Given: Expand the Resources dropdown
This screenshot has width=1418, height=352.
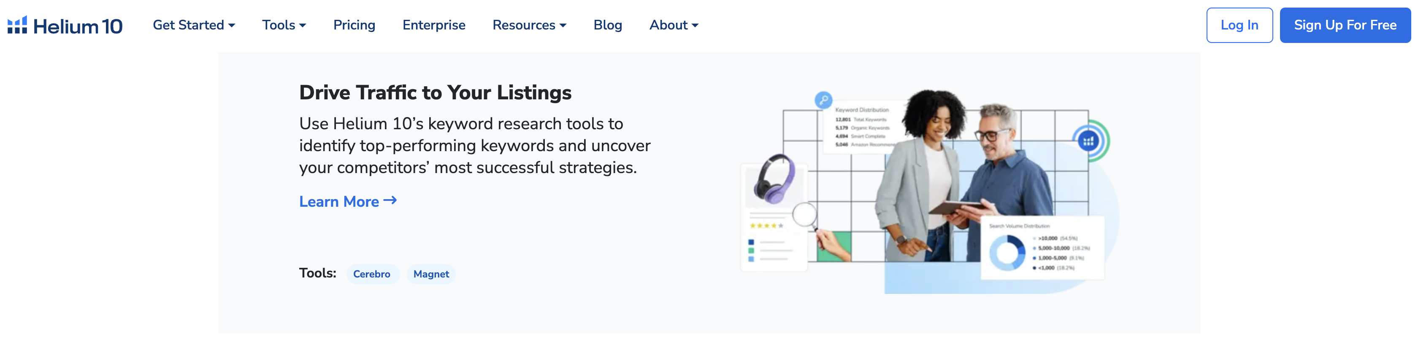Looking at the screenshot, I should coord(529,25).
